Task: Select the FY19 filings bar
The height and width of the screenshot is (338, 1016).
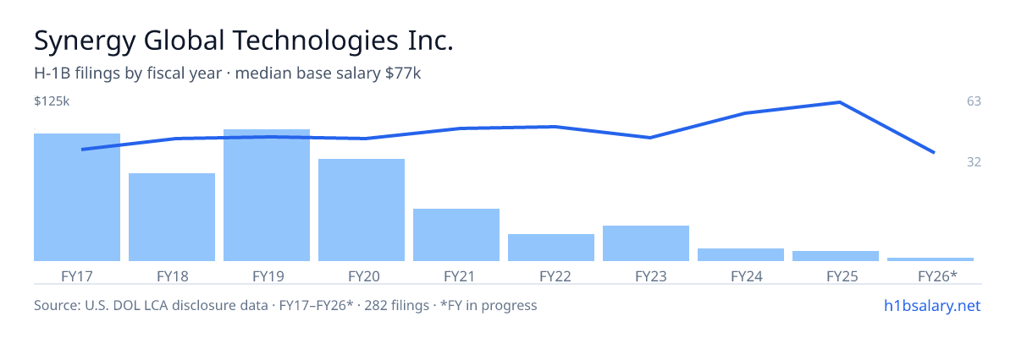Action: point(267,195)
